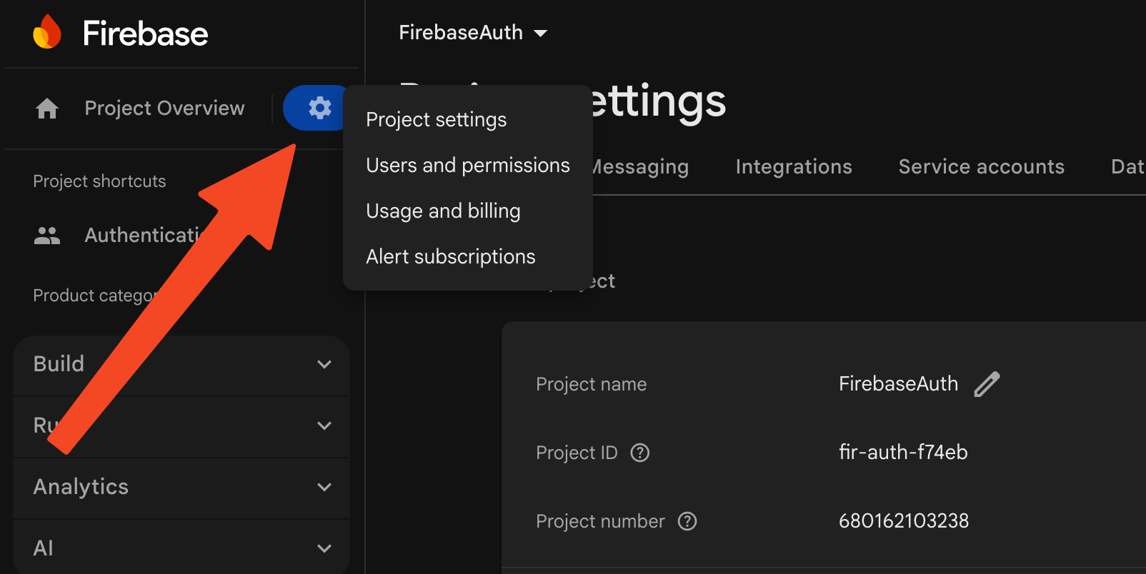The width and height of the screenshot is (1146, 574).
Task: Switch to the Service accounts tab
Action: tap(981, 167)
